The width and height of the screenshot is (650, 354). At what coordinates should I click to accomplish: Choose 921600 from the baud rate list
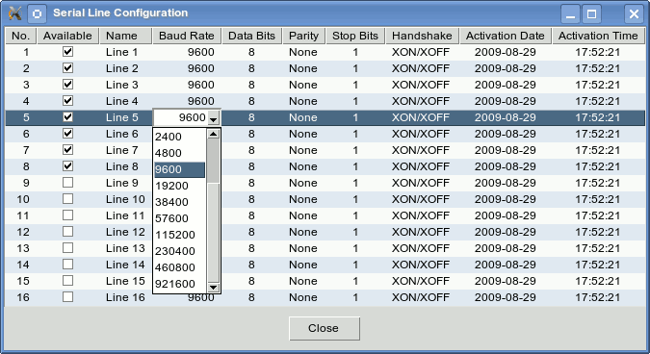[179, 284]
